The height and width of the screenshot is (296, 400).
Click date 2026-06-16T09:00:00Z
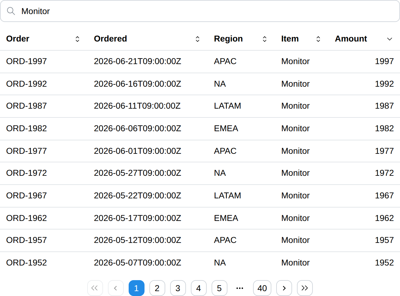tap(137, 84)
